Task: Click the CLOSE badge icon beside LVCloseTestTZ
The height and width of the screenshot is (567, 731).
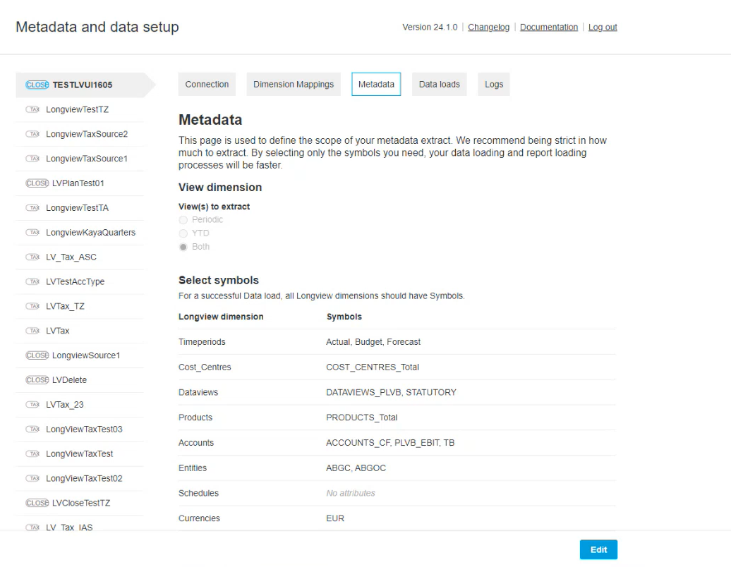Action: click(37, 503)
